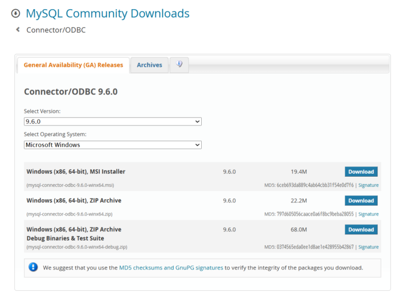Click the blue info icon in notice box
This screenshot has width=399, height=293.
(34, 267)
